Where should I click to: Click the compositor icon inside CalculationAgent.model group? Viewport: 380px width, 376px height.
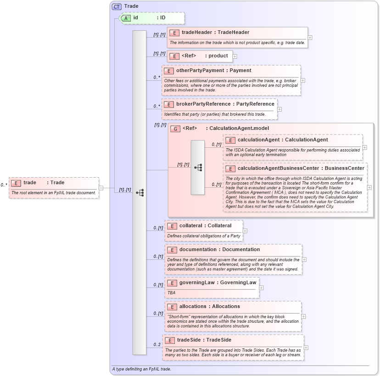coord(198,168)
